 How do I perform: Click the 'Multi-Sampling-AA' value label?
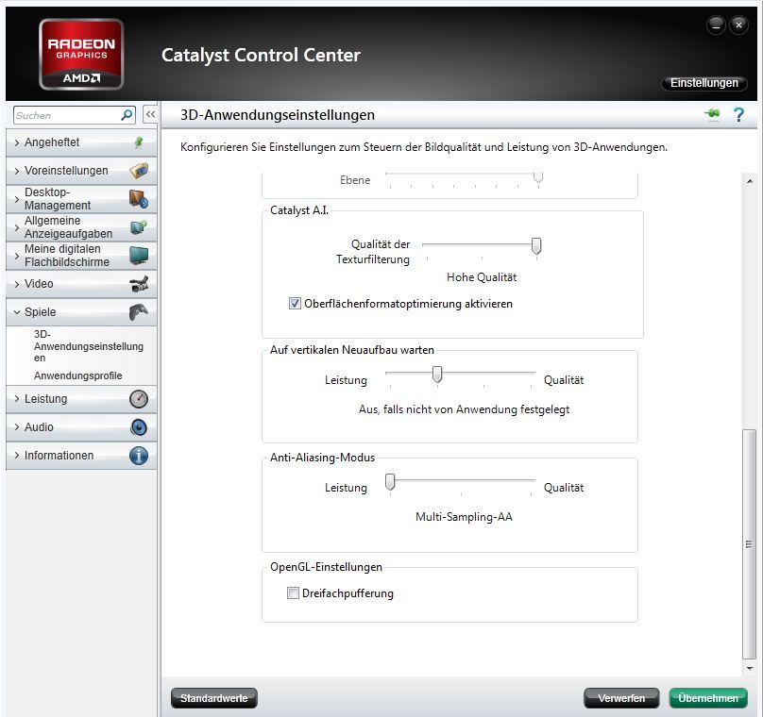(464, 517)
